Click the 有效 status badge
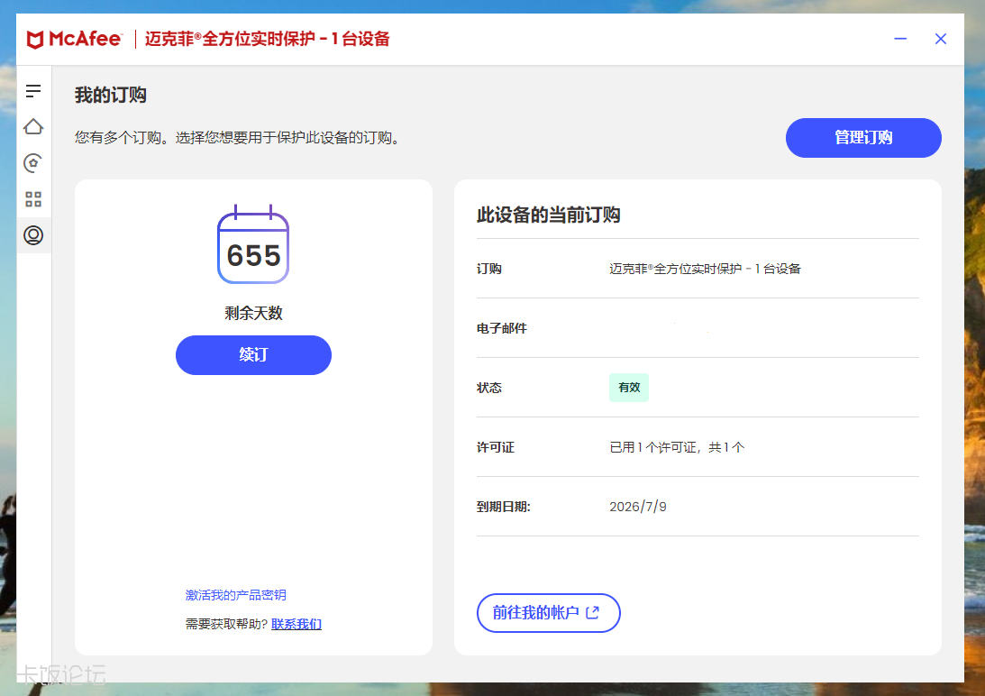The image size is (985, 696). [629, 388]
